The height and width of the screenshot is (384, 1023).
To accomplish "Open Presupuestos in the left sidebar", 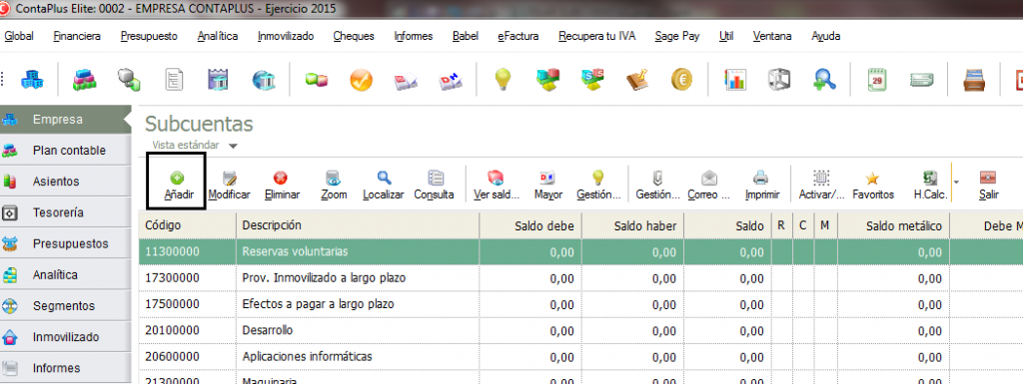I will tap(65, 244).
